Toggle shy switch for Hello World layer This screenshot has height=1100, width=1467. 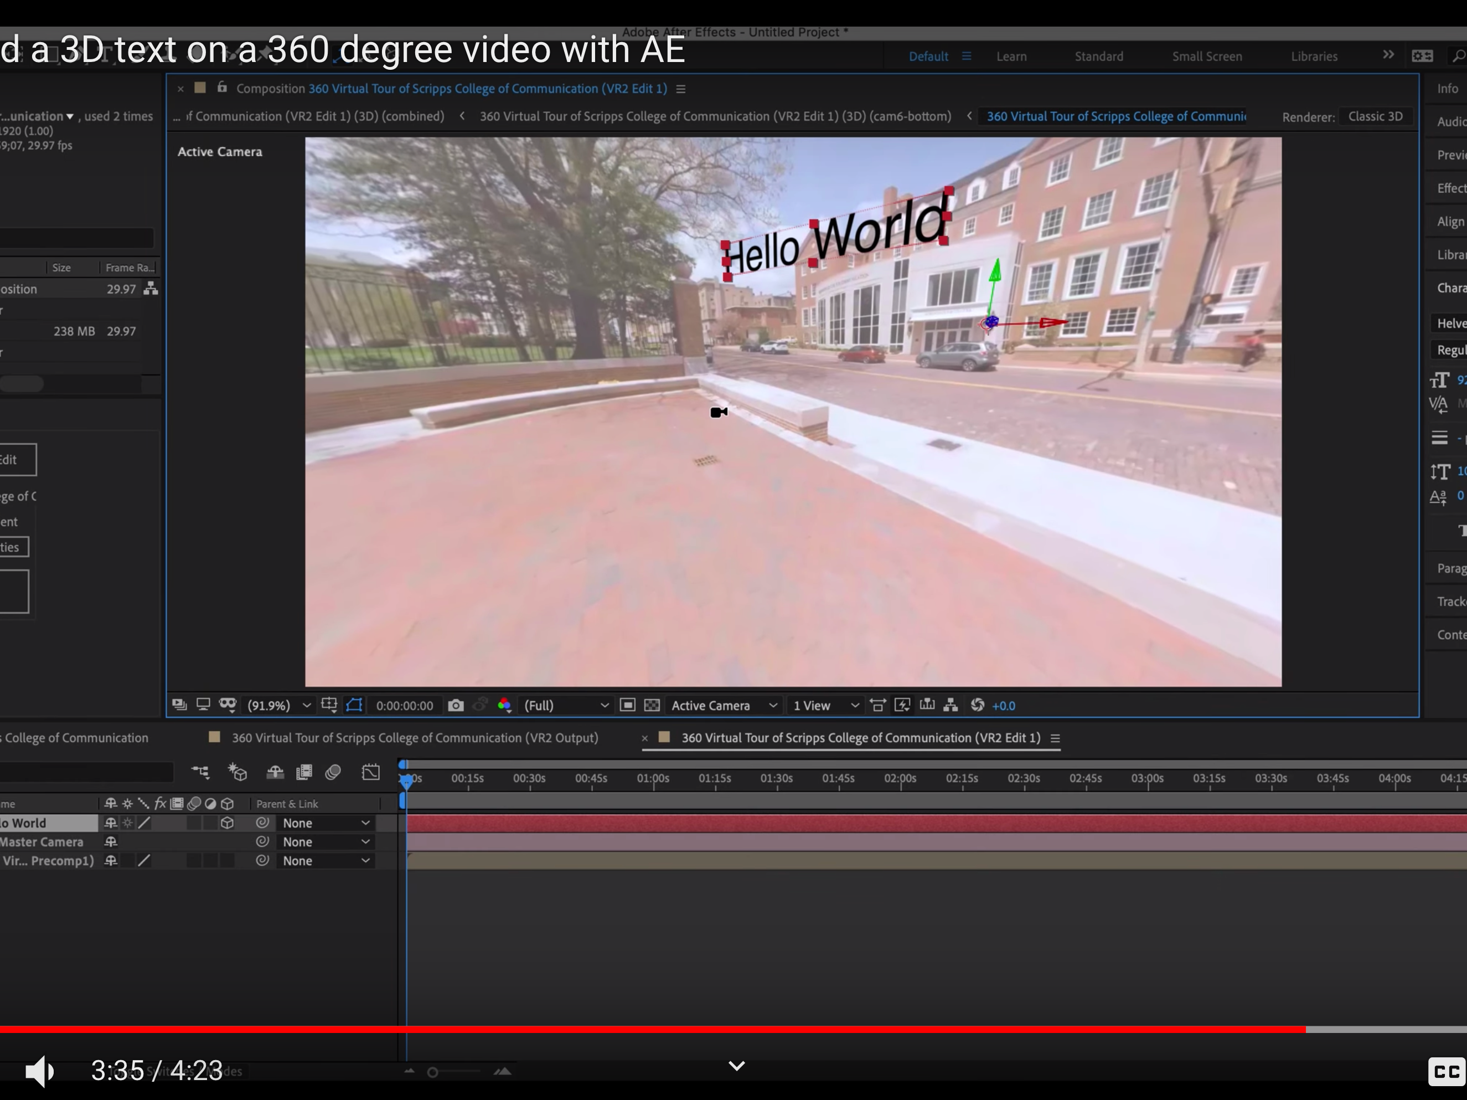[x=111, y=823]
